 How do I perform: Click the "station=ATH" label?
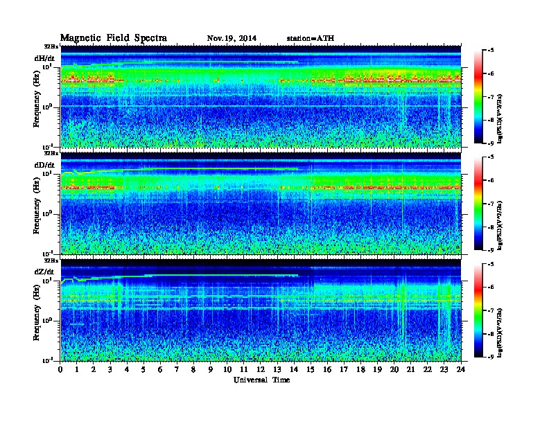click(311, 38)
